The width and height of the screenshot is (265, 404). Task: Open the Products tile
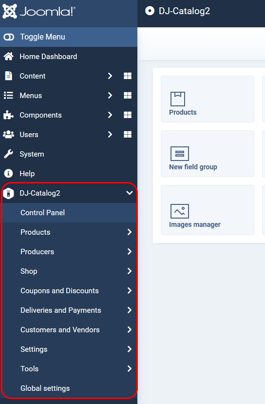tap(208, 99)
